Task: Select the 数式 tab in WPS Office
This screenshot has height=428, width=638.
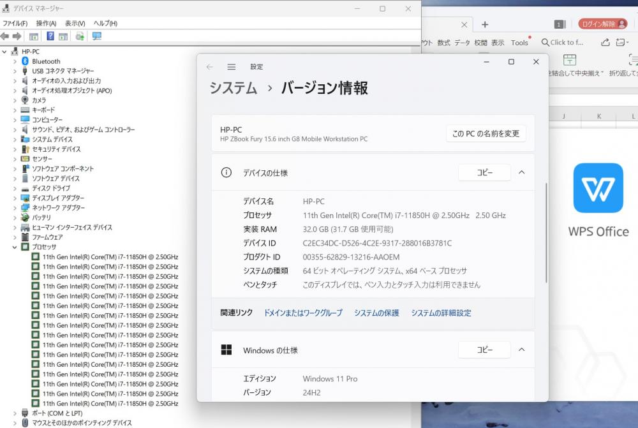Action: tap(443, 43)
